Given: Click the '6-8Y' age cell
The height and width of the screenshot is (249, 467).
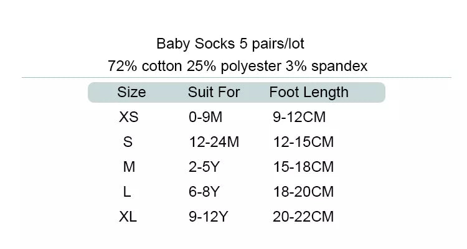Looking at the screenshot, I should tap(205, 192).
